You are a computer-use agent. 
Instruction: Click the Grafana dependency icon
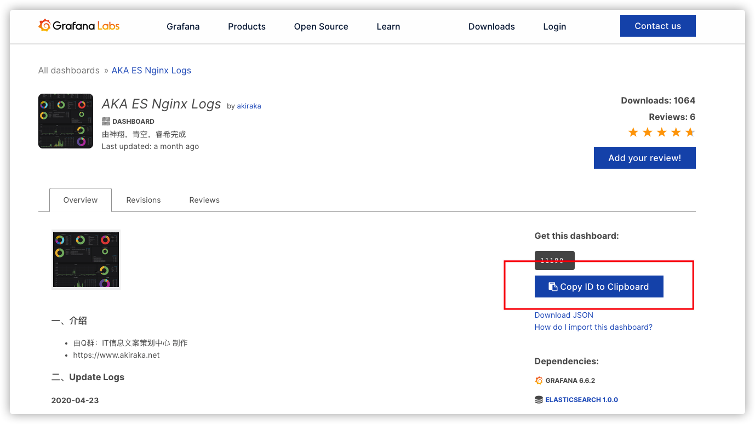(539, 380)
